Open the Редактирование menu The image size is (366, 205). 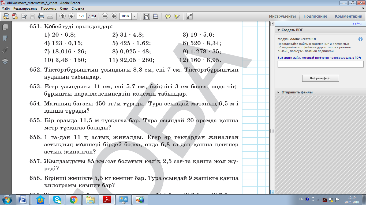coord(25,9)
